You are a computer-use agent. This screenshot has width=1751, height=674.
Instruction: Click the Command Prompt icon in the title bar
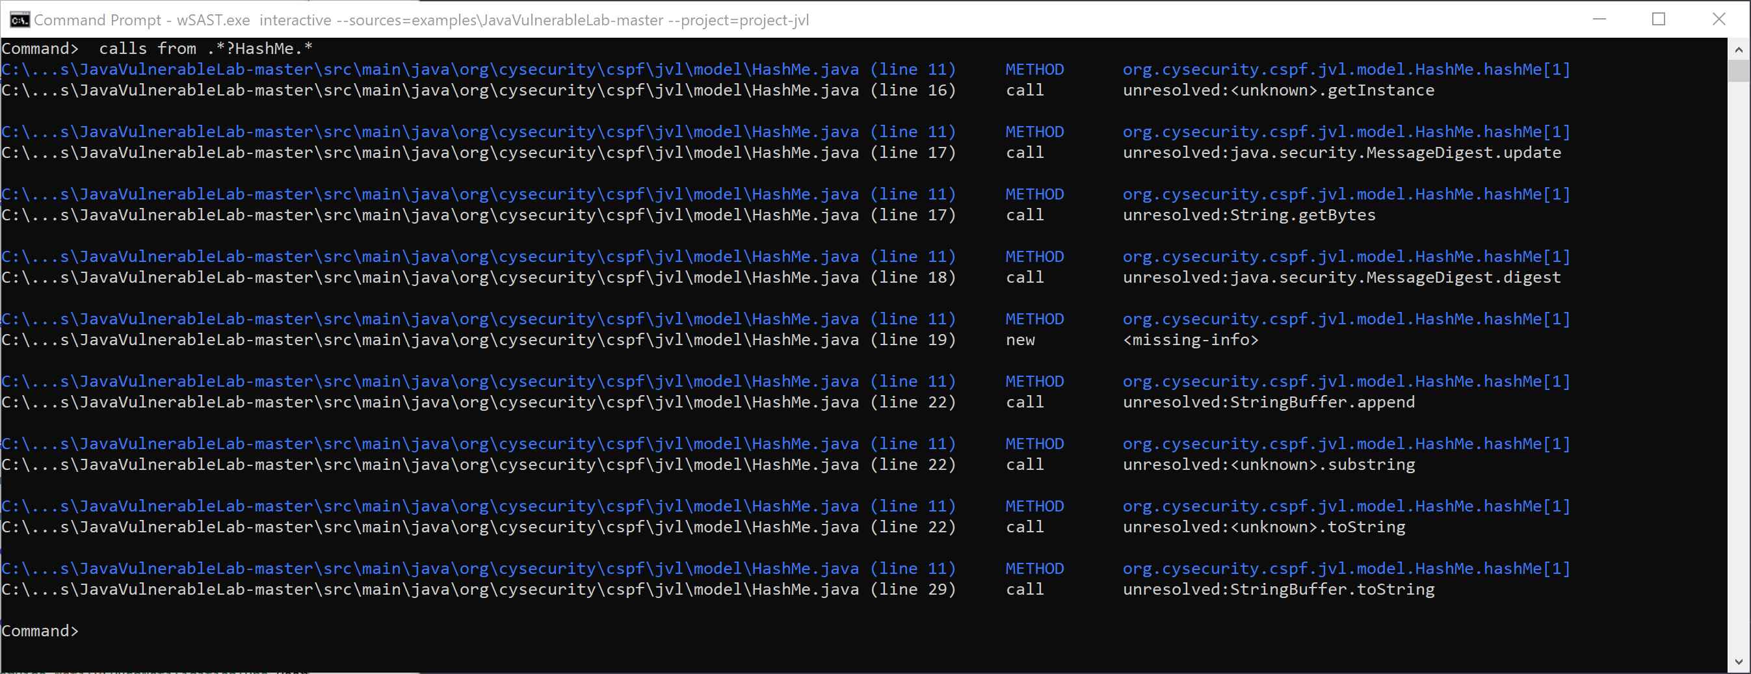(x=19, y=19)
